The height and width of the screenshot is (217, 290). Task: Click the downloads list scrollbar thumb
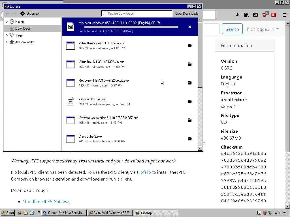click(200, 55)
